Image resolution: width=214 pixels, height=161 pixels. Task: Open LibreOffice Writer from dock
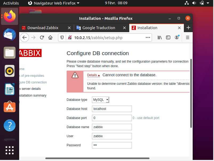10,89
